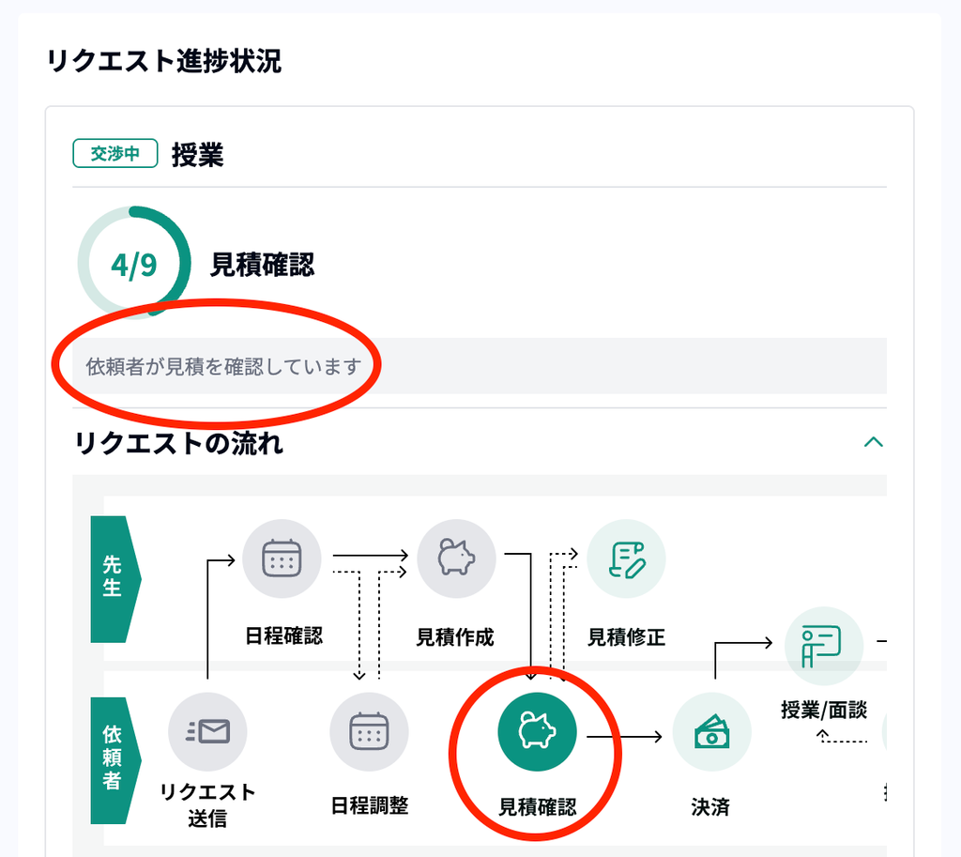The image size is (961, 857).
Task: Open the 見積修正 document edit icon
Action: click(626, 559)
